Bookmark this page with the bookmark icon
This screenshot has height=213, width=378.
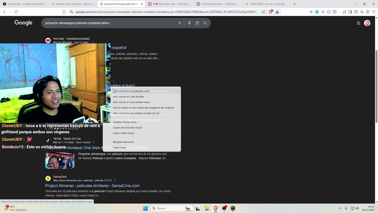click(x=64, y=12)
